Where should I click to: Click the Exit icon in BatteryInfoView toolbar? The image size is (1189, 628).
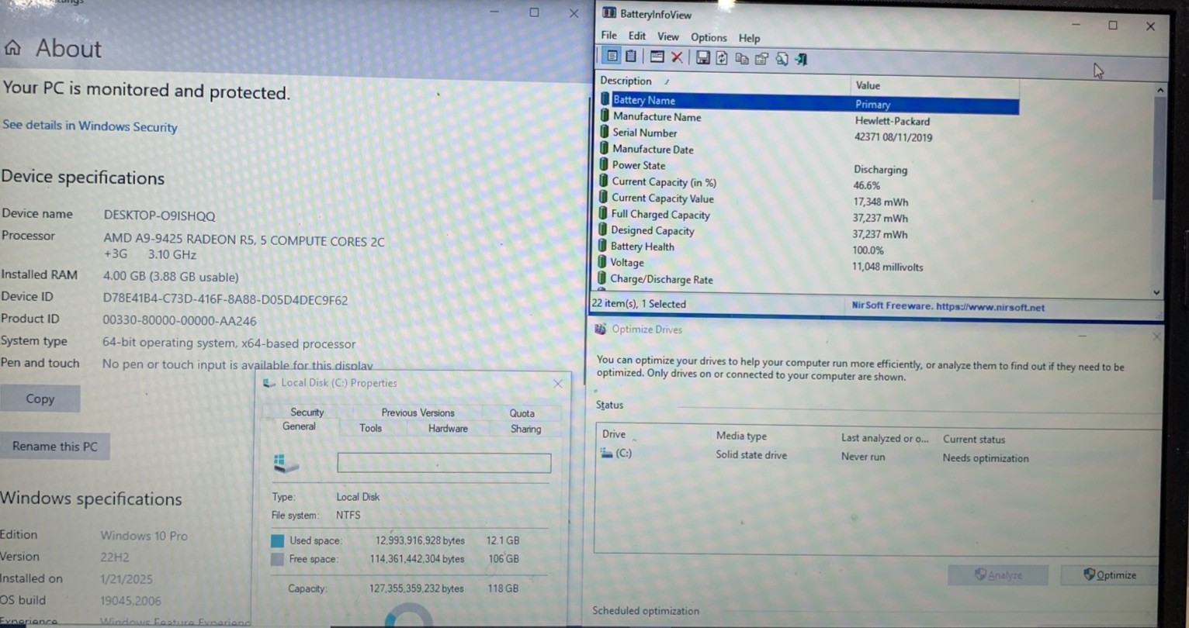[801, 60]
